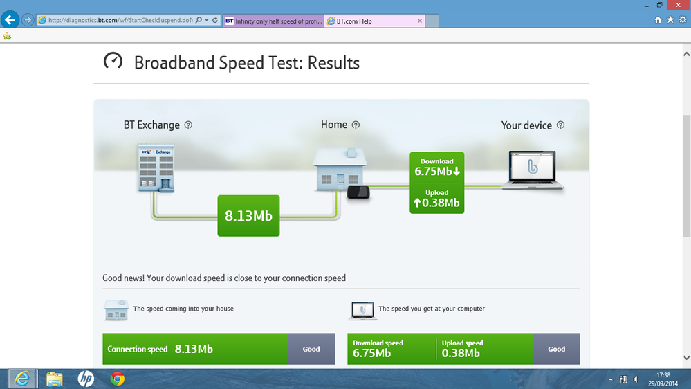The image size is (691, 389).
Task: Click the volume speaker tray icon
Action: coord(636,379)
